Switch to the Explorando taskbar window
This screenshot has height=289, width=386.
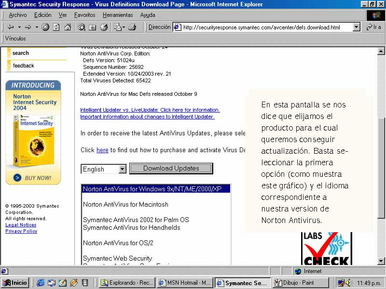[127, 283]
